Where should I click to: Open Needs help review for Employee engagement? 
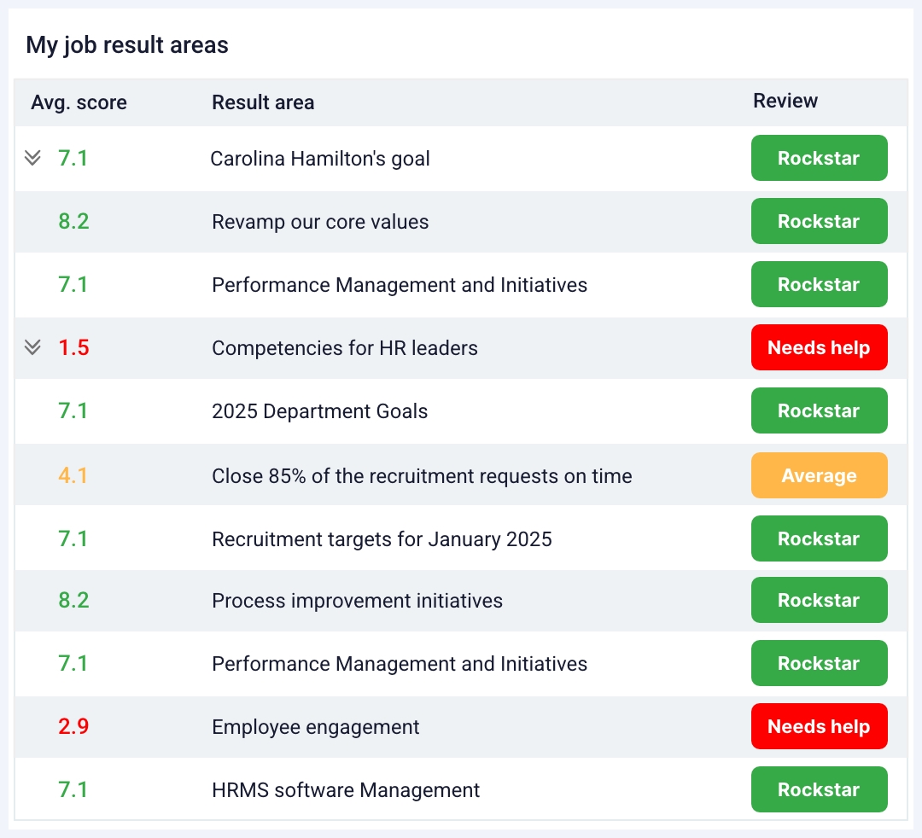(819, 726)
